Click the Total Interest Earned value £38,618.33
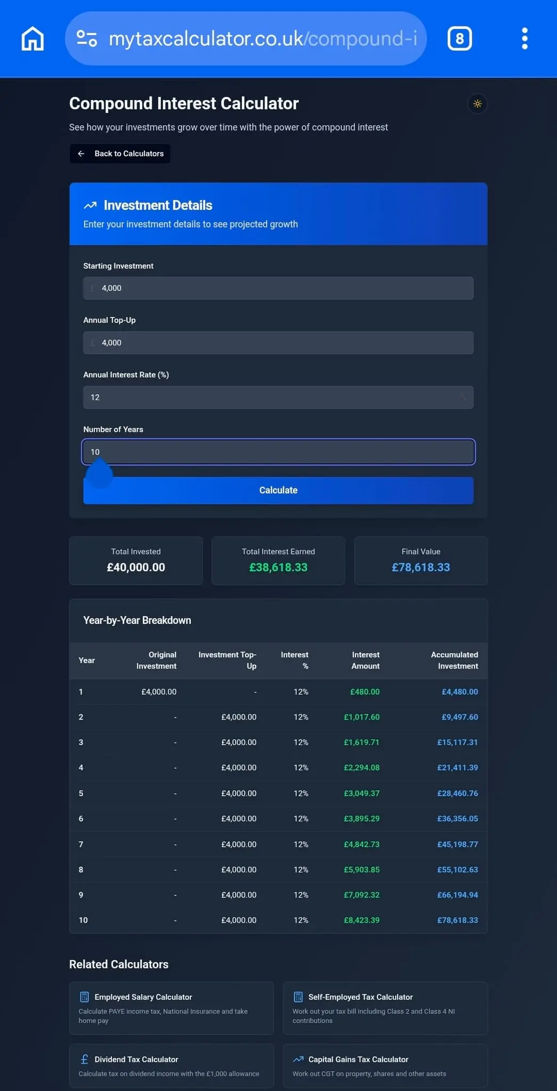The image size is (557, 1091). 278,567
